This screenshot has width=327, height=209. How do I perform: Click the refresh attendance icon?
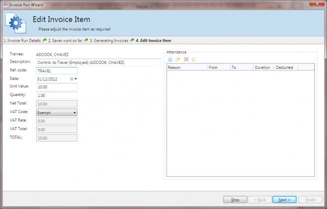coord(193,59)
